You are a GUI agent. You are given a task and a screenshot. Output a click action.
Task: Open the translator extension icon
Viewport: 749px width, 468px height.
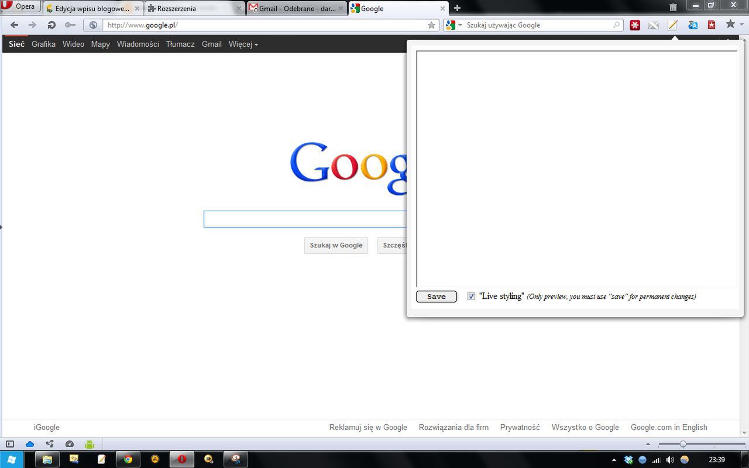tap(692, 25)
